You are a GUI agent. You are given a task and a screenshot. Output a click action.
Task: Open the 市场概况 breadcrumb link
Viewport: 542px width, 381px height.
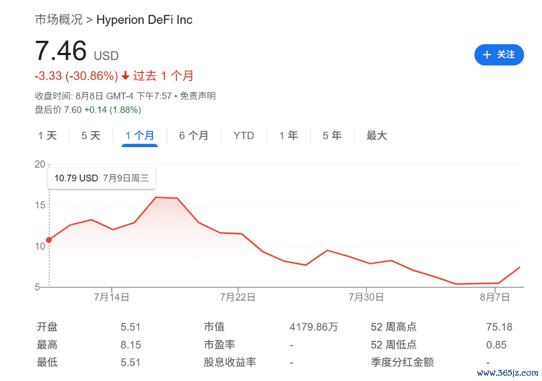click(x=59, y=20)
